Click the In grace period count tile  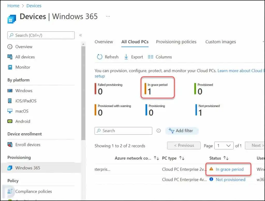pyautogui.click(x=156, y=89)
